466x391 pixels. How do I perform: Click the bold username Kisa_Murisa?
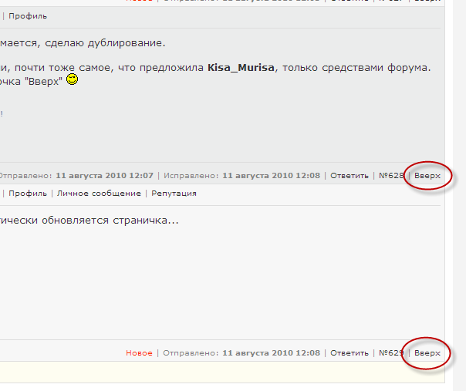241,67
